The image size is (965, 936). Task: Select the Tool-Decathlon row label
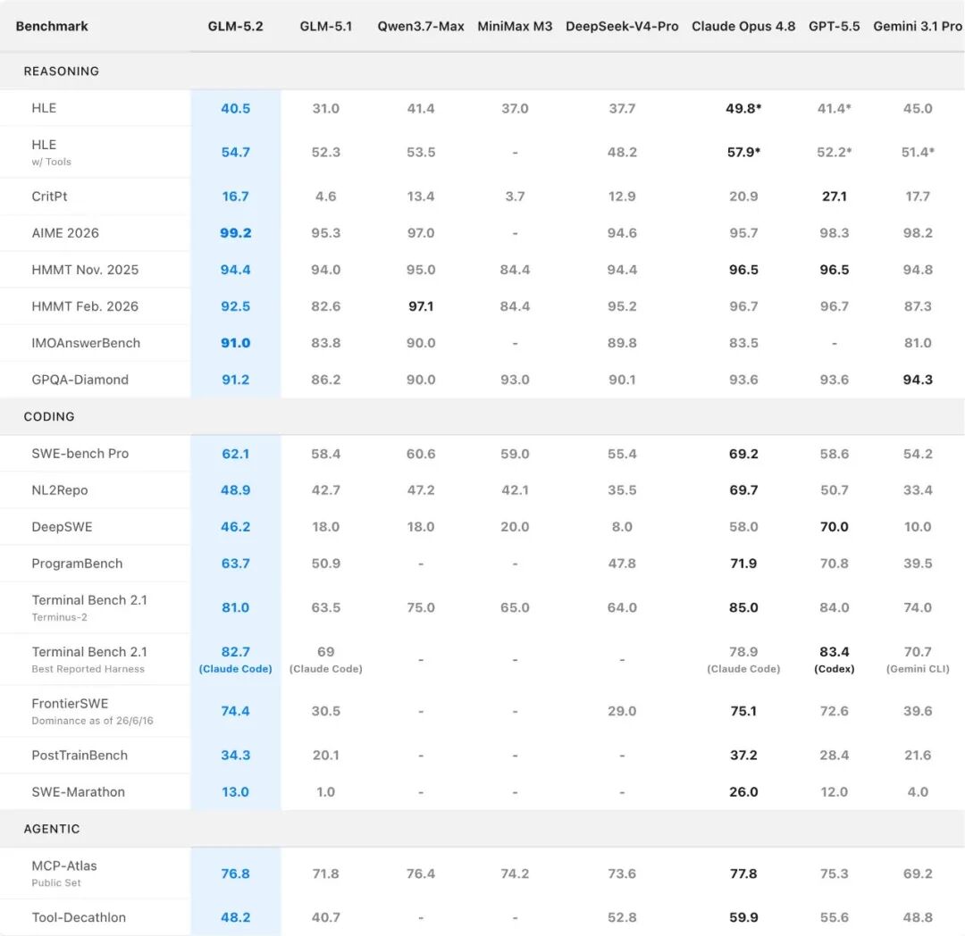point(79,917)
